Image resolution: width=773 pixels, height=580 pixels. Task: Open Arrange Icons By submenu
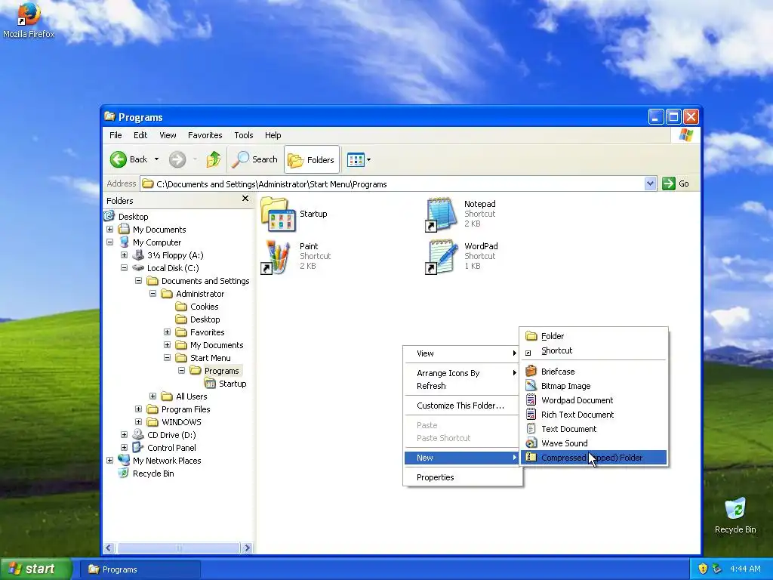point(463,373)
